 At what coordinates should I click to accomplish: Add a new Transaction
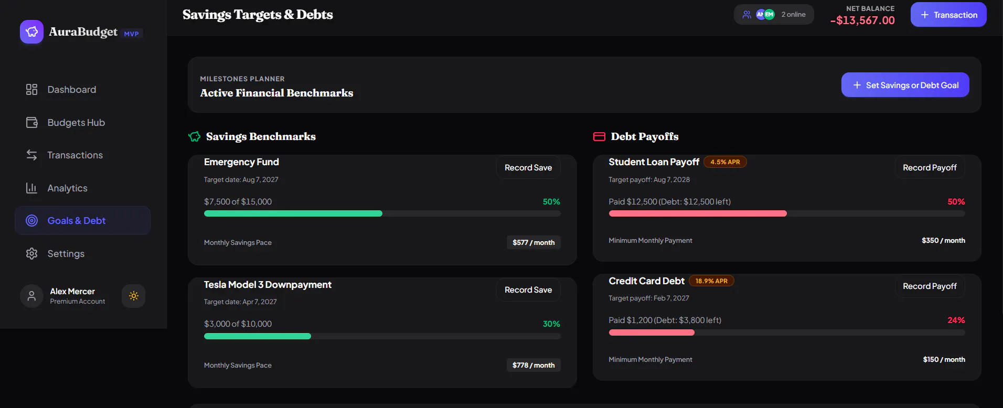pos(948,15)
